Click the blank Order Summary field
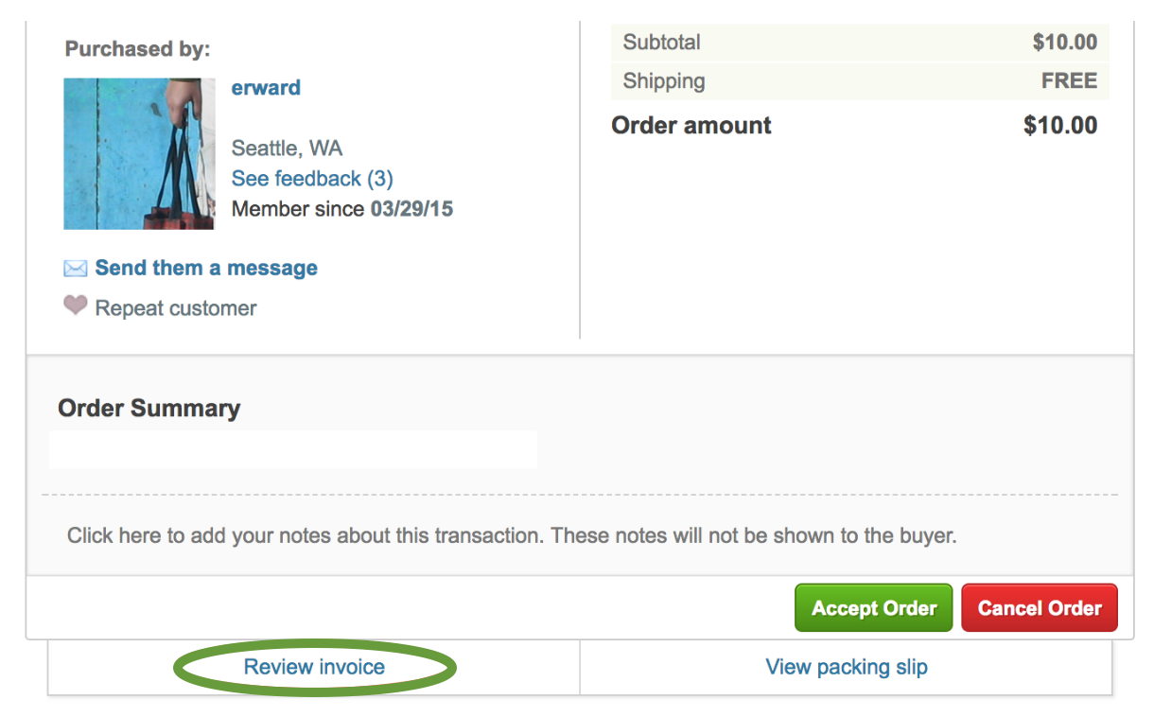Image resolution: width=1154 pixels, height=717 pixels. [293, 449]
